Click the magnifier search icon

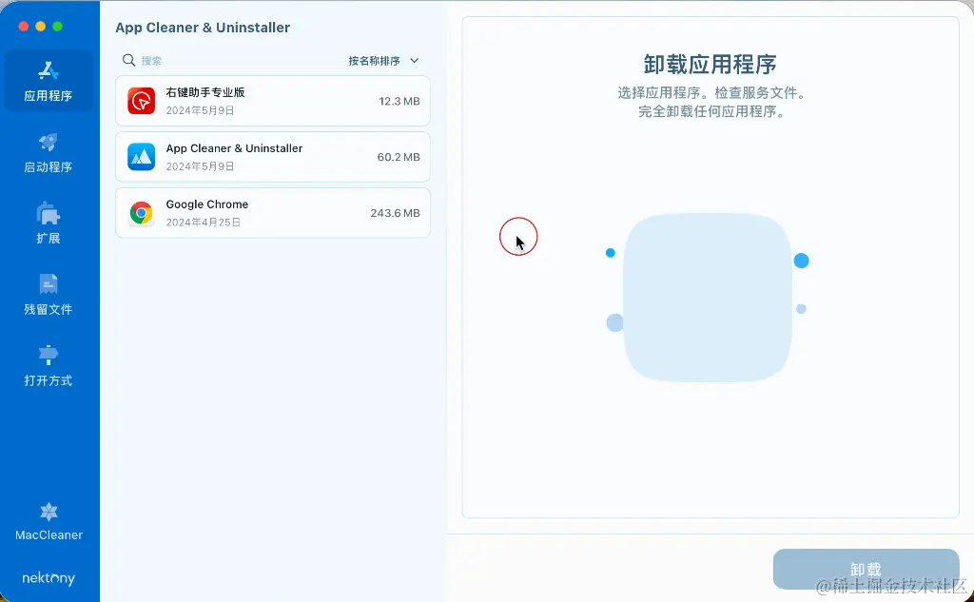128,60
